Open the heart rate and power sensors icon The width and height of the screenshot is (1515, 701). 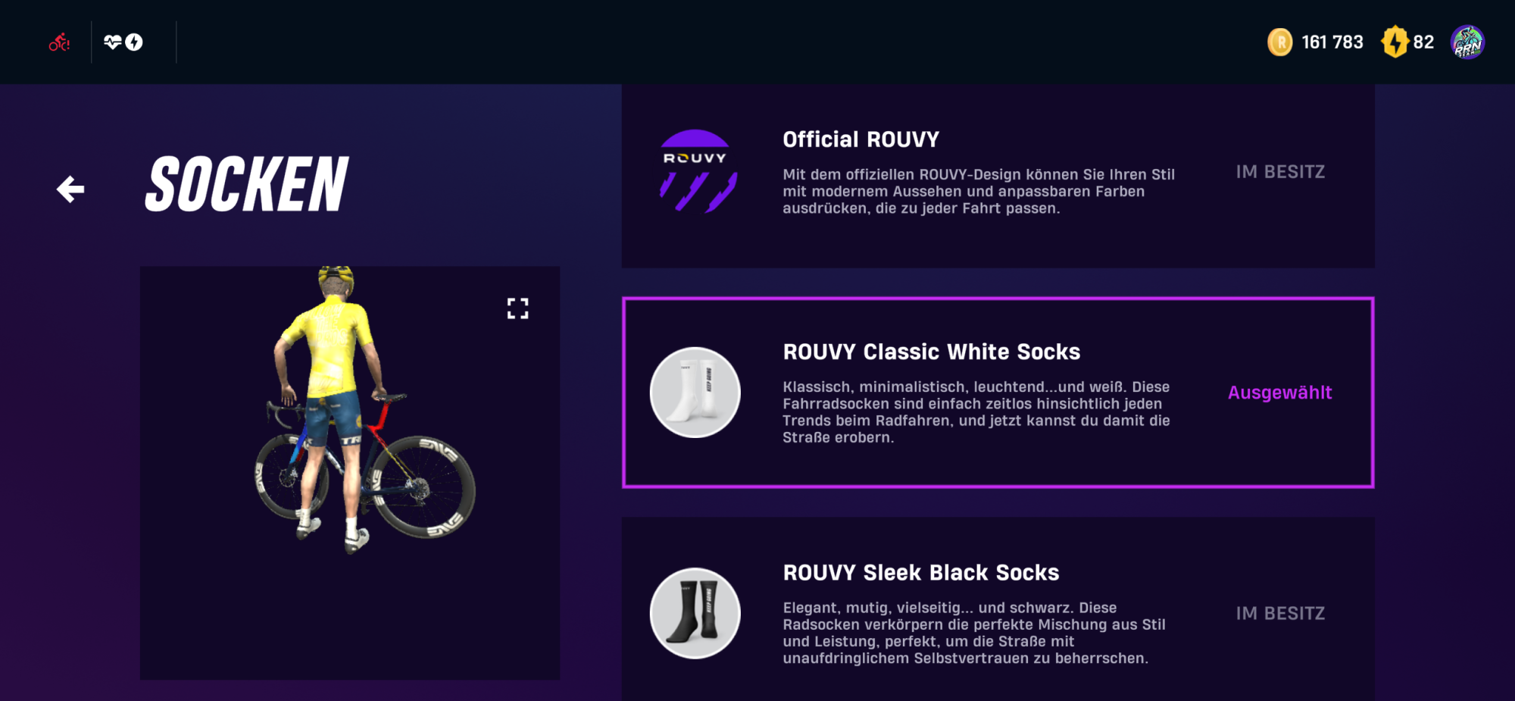click(x=123, y=42)
